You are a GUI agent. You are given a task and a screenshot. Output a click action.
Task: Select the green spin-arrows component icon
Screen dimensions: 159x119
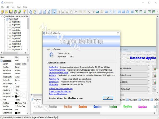pos(154,12)
